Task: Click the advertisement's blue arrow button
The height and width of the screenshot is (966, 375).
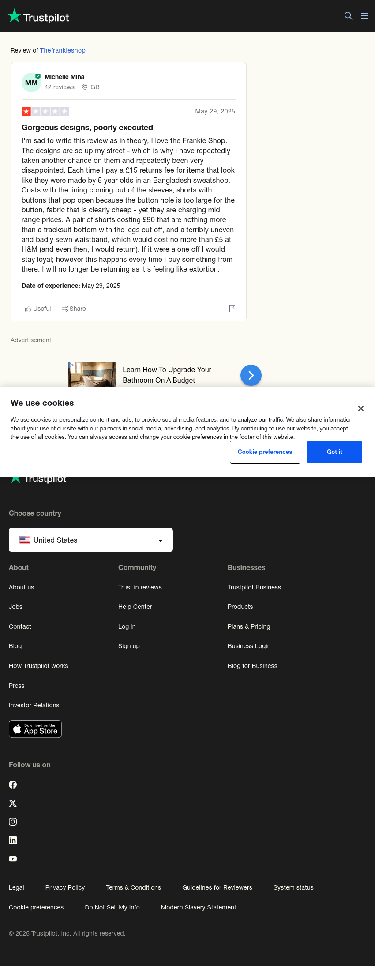Action: pyautogui.click(x=251, y=375)
